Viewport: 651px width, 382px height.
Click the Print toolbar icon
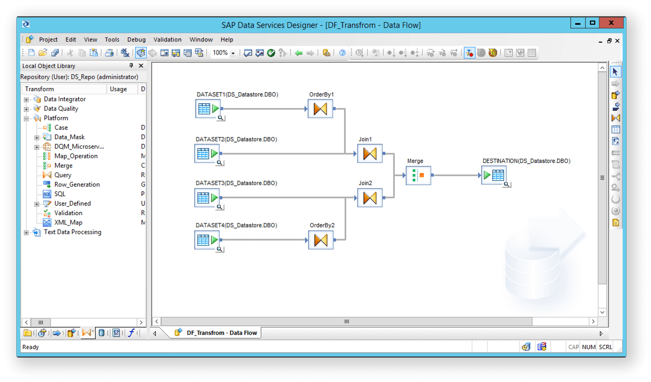point(109,53)
